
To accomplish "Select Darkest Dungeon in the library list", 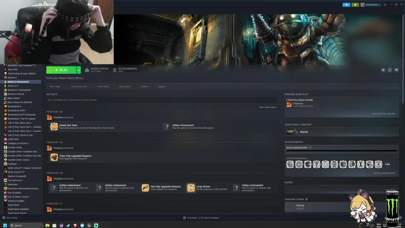I will click(17, 176).
